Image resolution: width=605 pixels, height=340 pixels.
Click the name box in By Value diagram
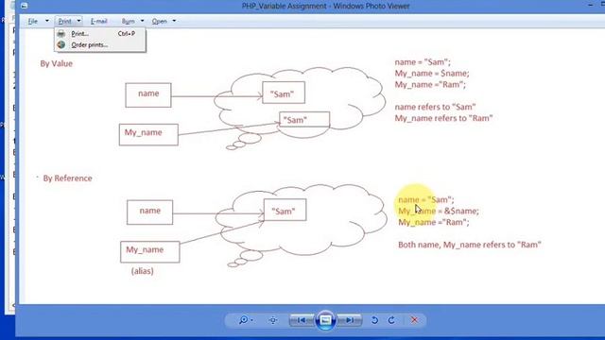click(148, 95)
